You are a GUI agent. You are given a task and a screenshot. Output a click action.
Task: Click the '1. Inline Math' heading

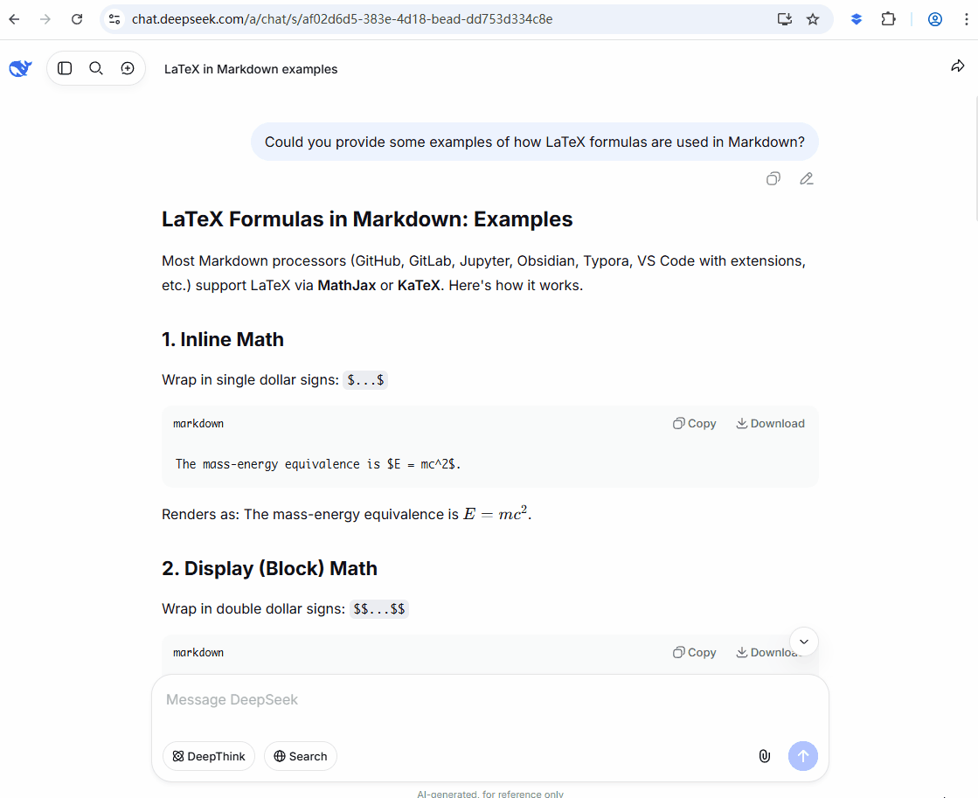[x=223, y=339]
